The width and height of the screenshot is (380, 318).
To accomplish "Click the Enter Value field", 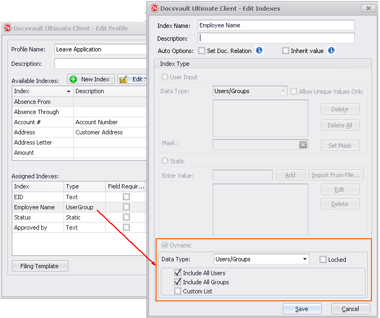I will pos(242,175).
